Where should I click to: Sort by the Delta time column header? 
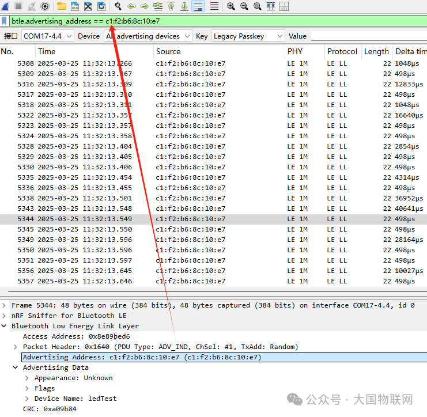pos(410,51)
